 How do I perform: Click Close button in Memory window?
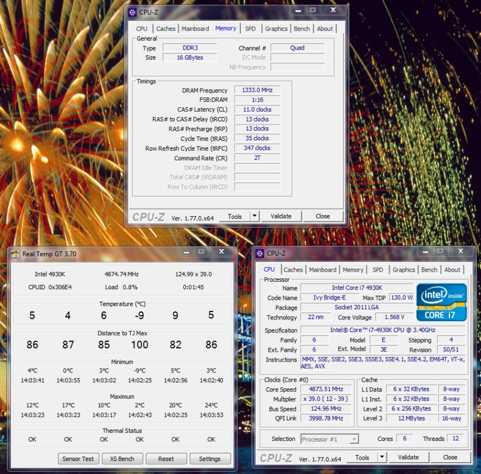[x=323, y=216]
